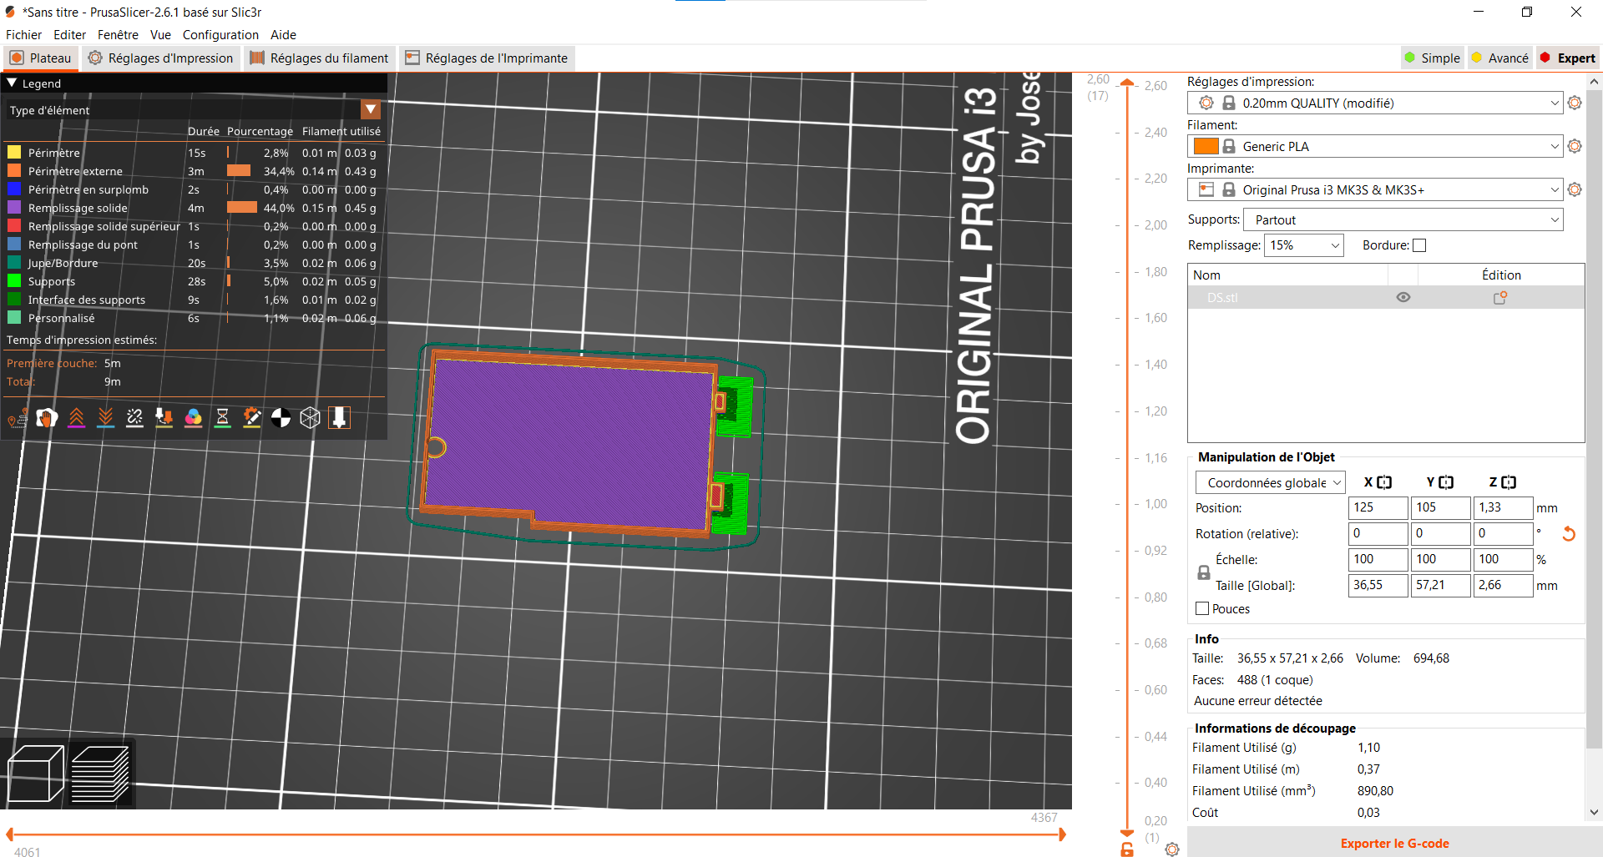
Task: Open Remplissage 15% dropdown
Action: pos(1303,245)
